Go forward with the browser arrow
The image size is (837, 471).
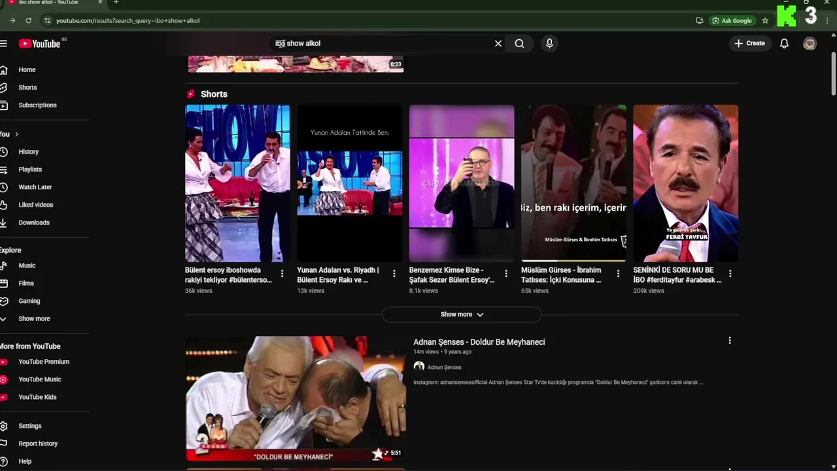pos(12,20)
